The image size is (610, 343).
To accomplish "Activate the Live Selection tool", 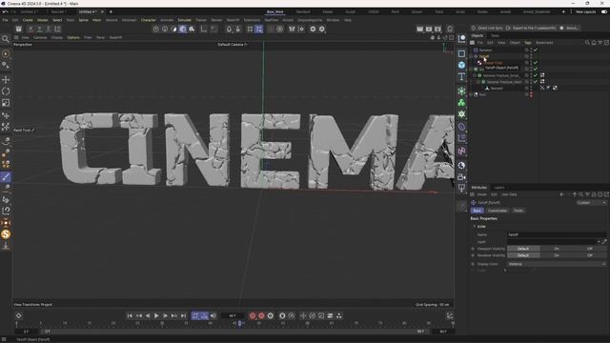I will click(6, 53).
